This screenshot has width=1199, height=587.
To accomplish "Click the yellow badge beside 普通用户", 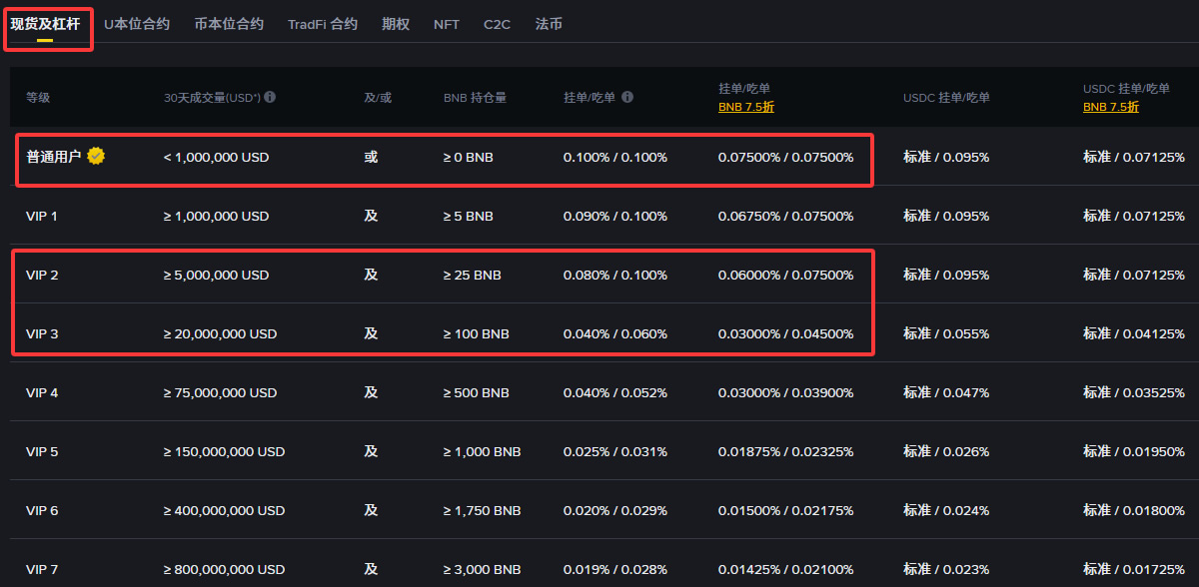I will pos(96,156).
